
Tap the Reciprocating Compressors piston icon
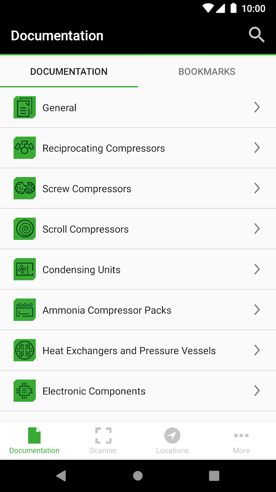tap(24, 148)
